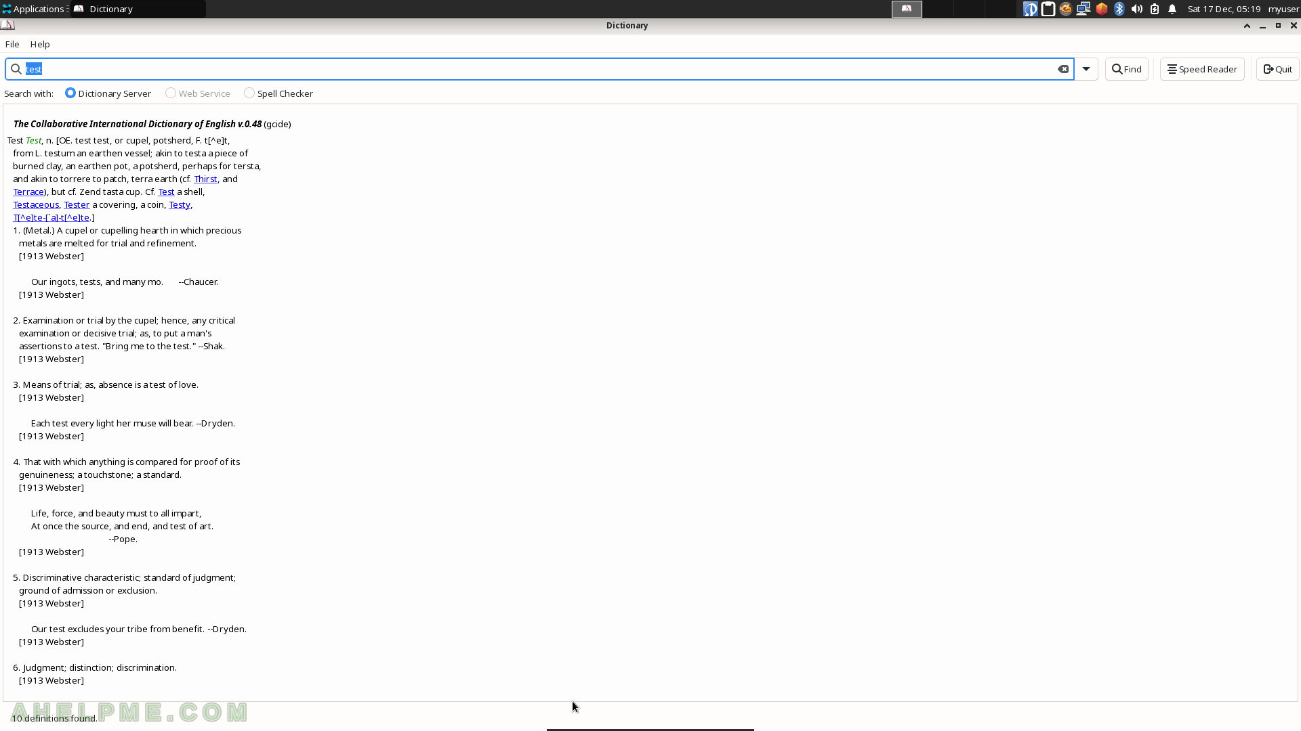Click the '10 definitions found.' status text
Image resolution: width=1301 pixels, height=731 pixels.
tap(54, 718)
